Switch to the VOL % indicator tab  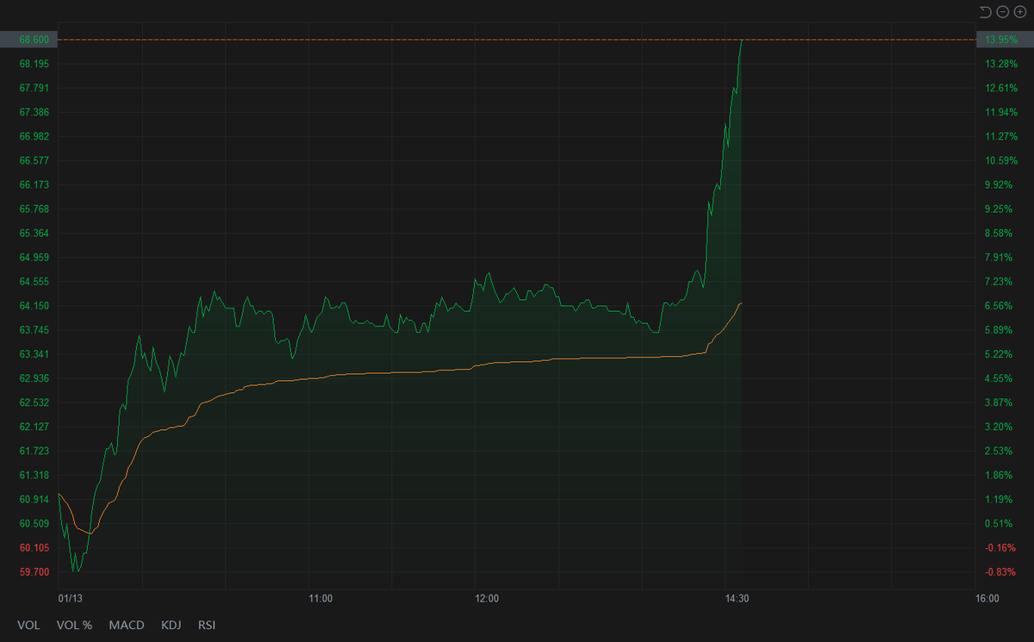tap(74, 625)
